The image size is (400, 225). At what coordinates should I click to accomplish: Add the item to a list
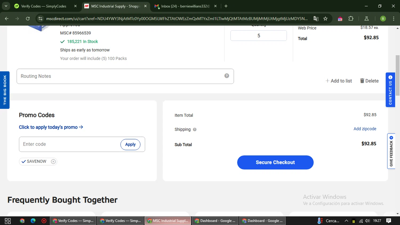click(x=339, y=81)
